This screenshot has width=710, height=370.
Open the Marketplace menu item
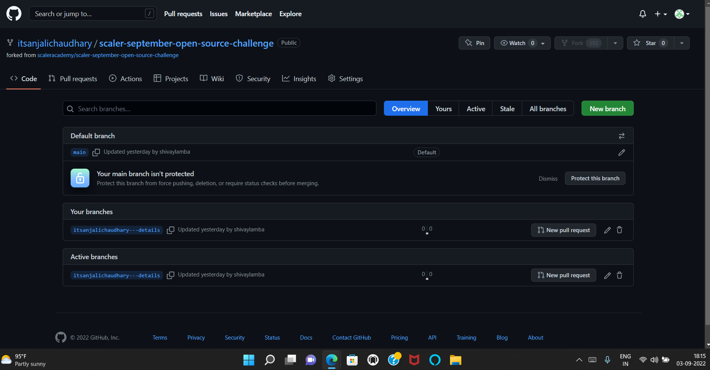pos(254,14)
